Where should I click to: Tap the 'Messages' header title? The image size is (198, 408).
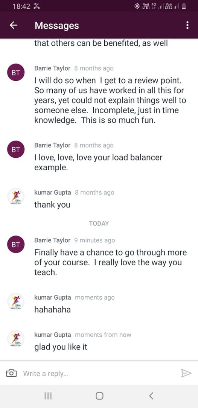57,26
